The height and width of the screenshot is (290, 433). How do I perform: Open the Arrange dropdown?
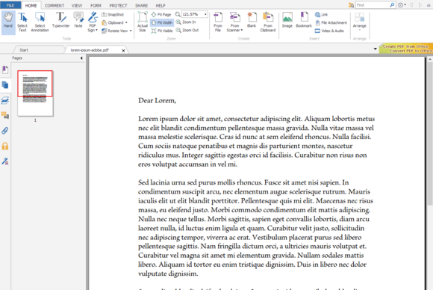(x=359, y=22)
